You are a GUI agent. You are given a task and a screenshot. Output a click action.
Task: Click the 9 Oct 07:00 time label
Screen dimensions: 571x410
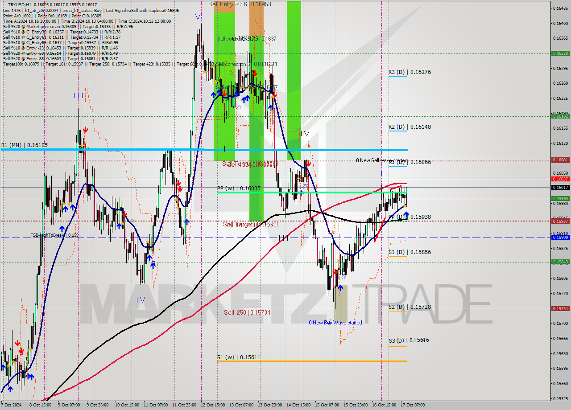pyautogui.click(x=69, y=405)
